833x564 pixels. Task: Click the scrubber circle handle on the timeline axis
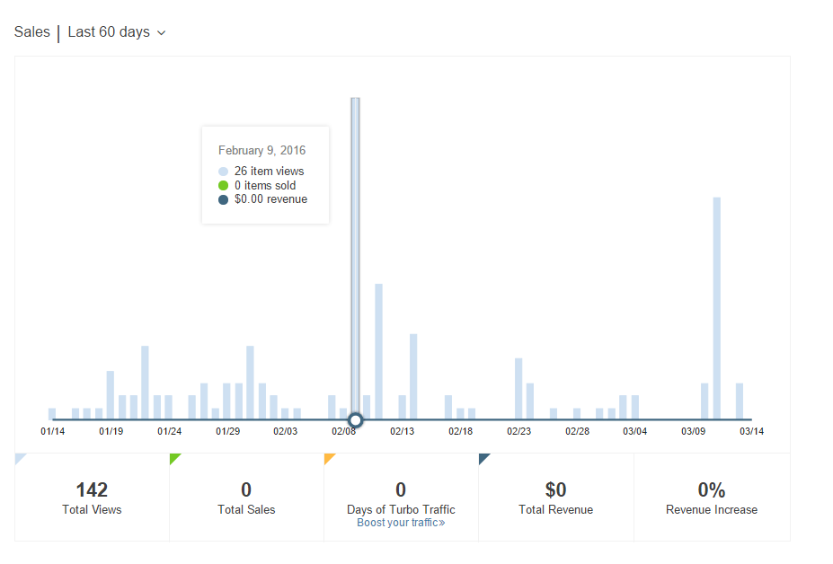point(355,419)
